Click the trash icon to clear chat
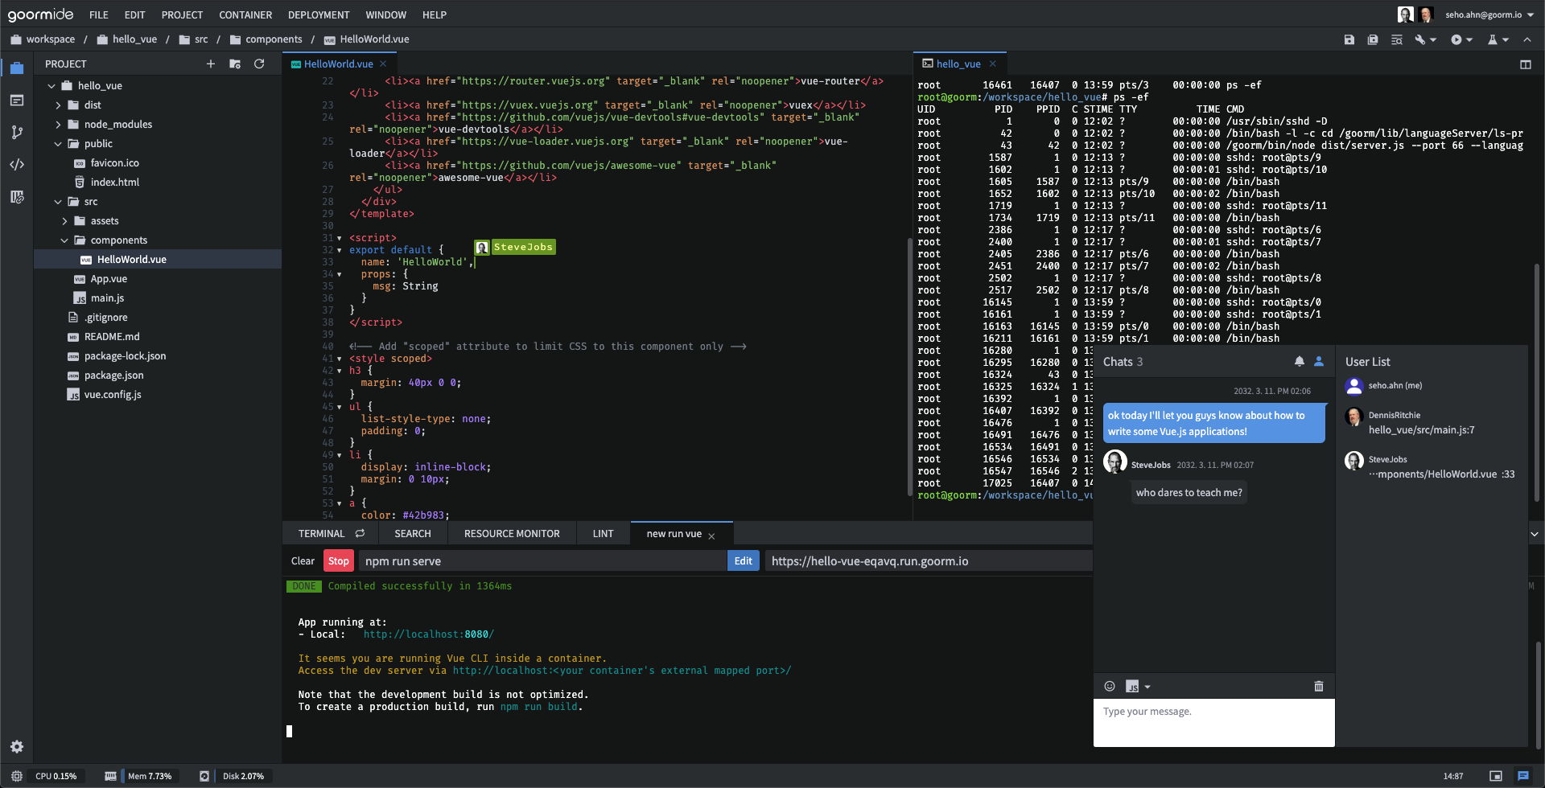Viewport: 1545px width, 788px height. click(x=1319, y=686)
